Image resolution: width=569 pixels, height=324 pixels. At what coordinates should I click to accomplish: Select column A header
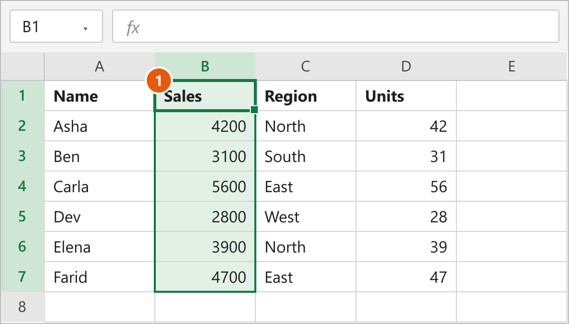click(x=100, y=66)
